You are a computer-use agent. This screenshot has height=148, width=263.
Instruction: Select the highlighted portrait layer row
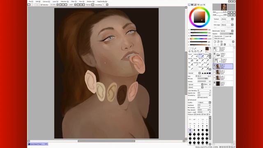pos(223,66)
